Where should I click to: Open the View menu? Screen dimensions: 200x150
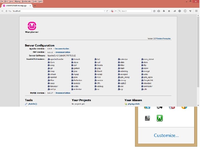click(11, 1)
